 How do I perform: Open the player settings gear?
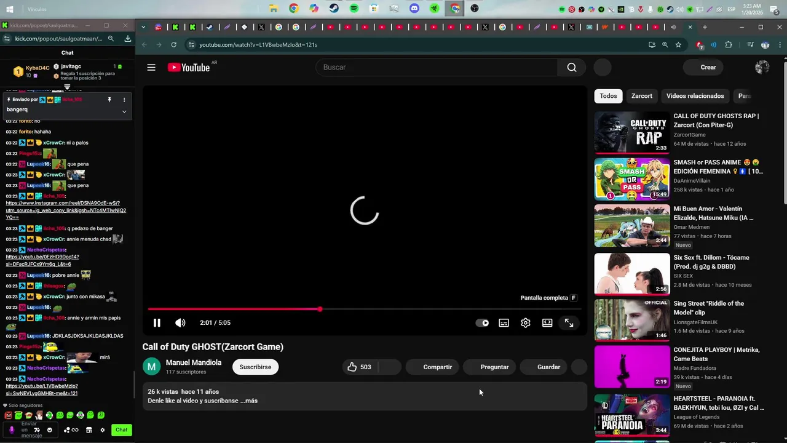[x=526, y=323]
